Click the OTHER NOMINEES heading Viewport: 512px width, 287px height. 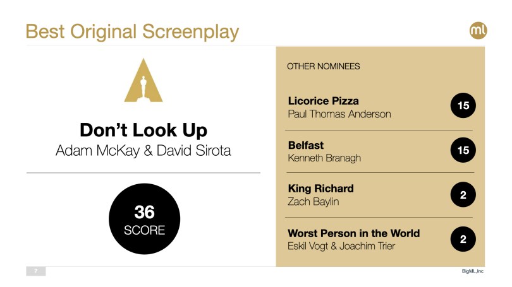324,66
